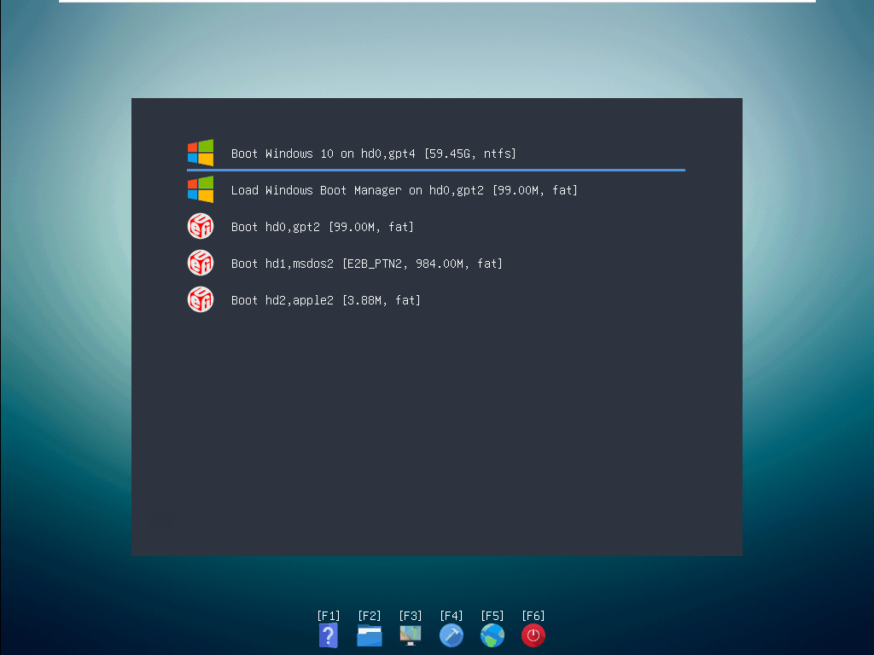
Task: Open the F3 monitor icon
Action: pos(411,635)
